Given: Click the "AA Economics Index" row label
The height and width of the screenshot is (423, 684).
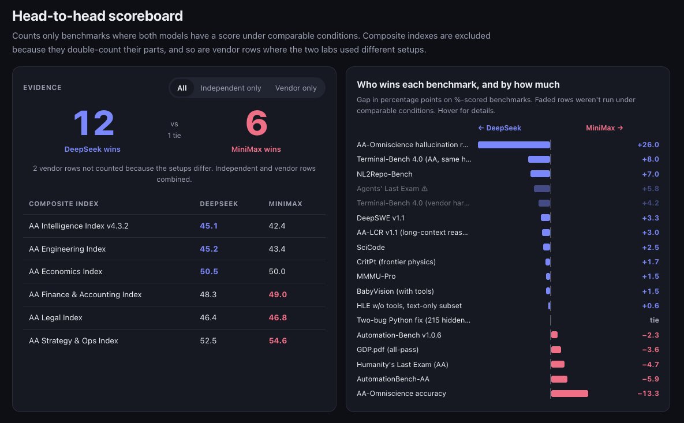Looking at the screenshot, I should click(x=65, y=272).
